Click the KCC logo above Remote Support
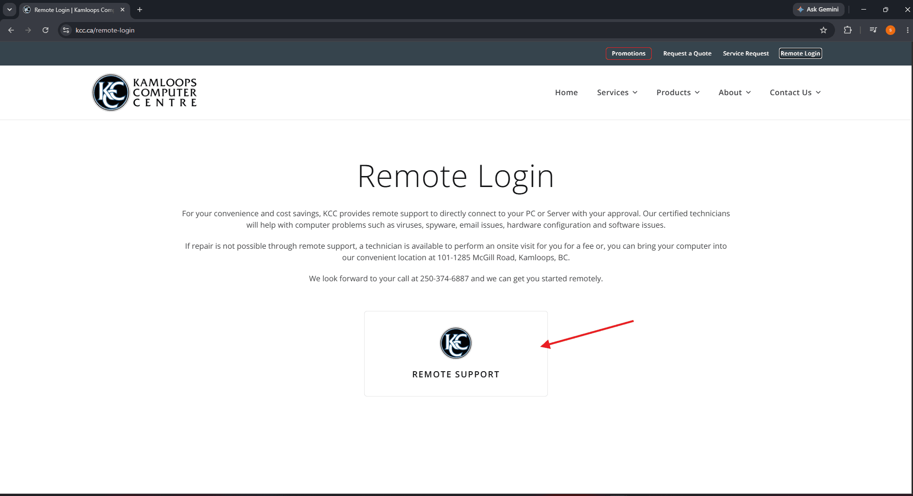This screenshot has height=496, width=913. tap(456, 343)
